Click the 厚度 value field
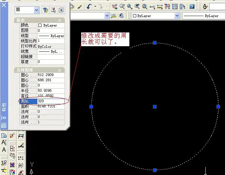The width and height of the screenshot is (225, 175). click(51, 62)
